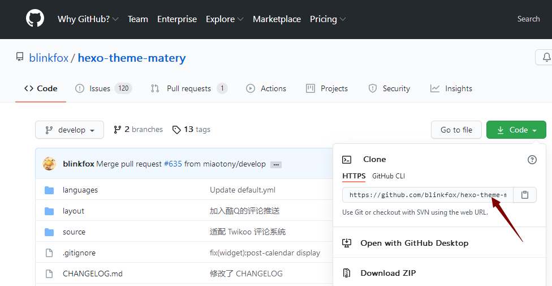Open the Enterprise header link
The image size is (552, 286).
(x=177, y=19)
